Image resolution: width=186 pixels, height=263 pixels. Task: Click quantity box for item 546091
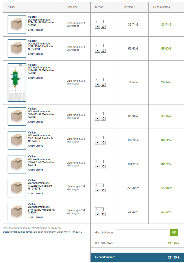click(99, 46)
